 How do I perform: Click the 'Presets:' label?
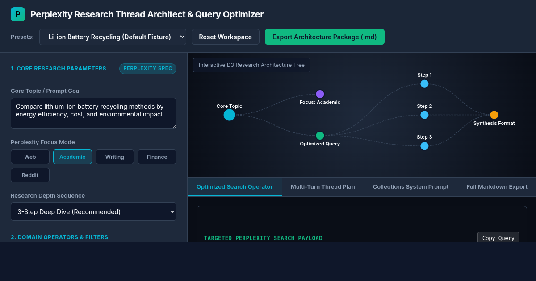[22, 37]
